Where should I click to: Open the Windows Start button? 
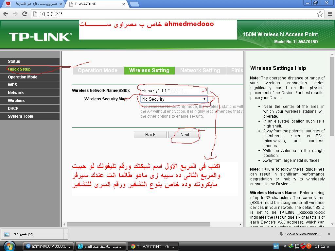[9, 246]
